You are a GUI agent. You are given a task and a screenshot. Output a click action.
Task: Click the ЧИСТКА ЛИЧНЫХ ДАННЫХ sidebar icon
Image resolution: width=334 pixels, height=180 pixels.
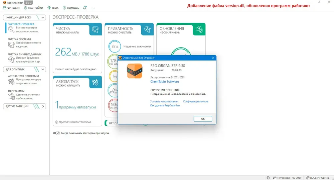coord(11,60)
